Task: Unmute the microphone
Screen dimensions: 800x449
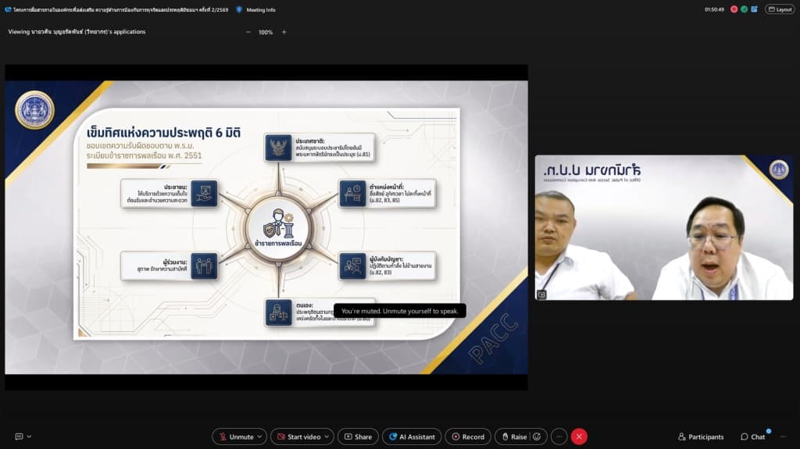Action: tap(236, 437)
